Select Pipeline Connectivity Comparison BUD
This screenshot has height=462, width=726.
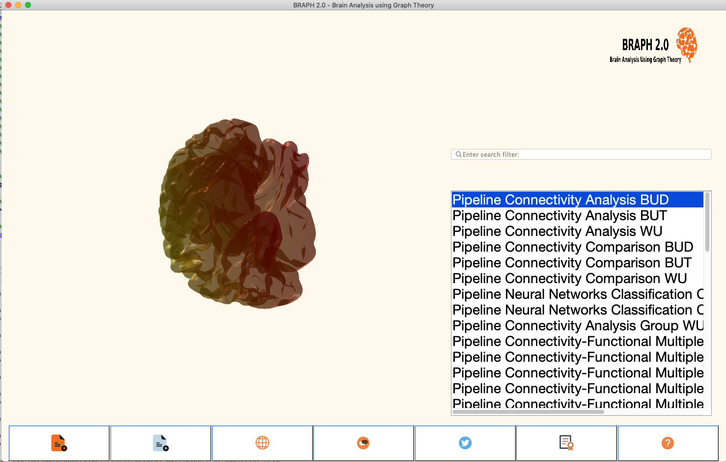[x=572, y=247]
